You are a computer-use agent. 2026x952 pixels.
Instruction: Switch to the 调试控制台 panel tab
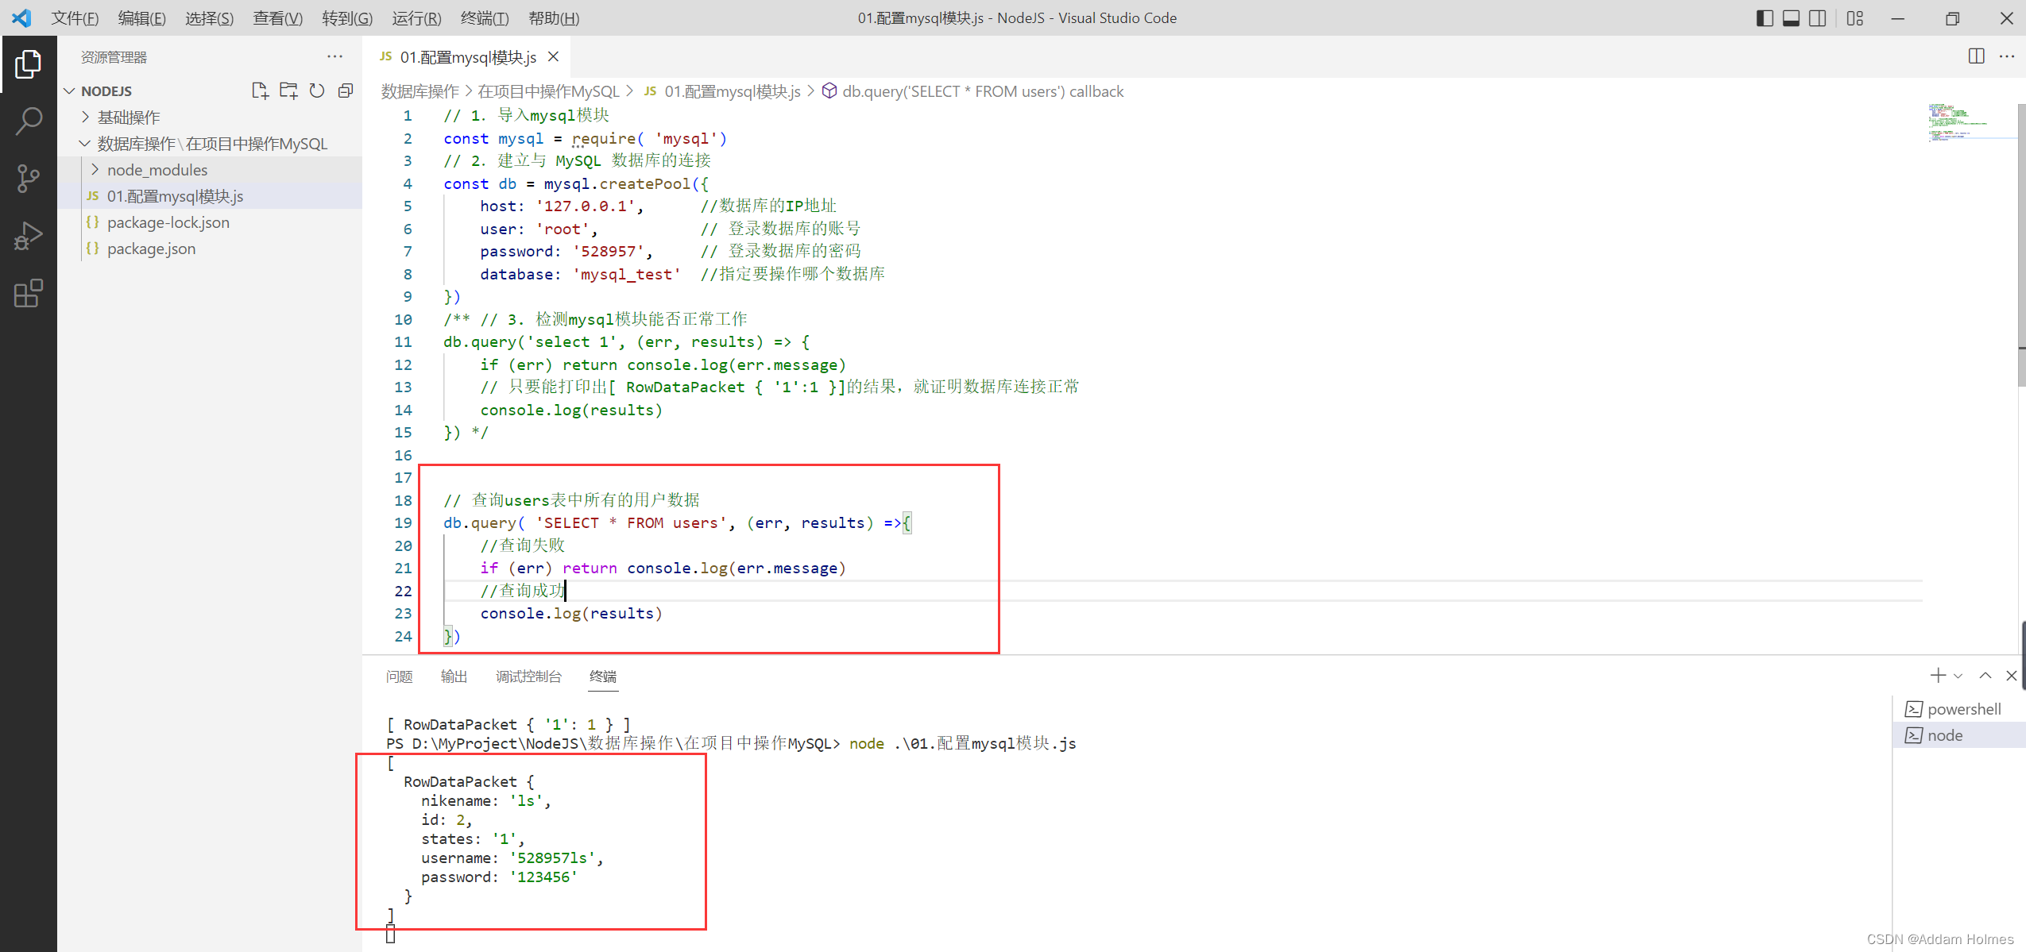tap(528, 676)
